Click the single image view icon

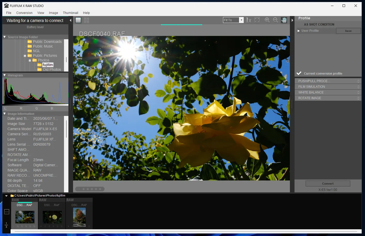tap(78, 20)
